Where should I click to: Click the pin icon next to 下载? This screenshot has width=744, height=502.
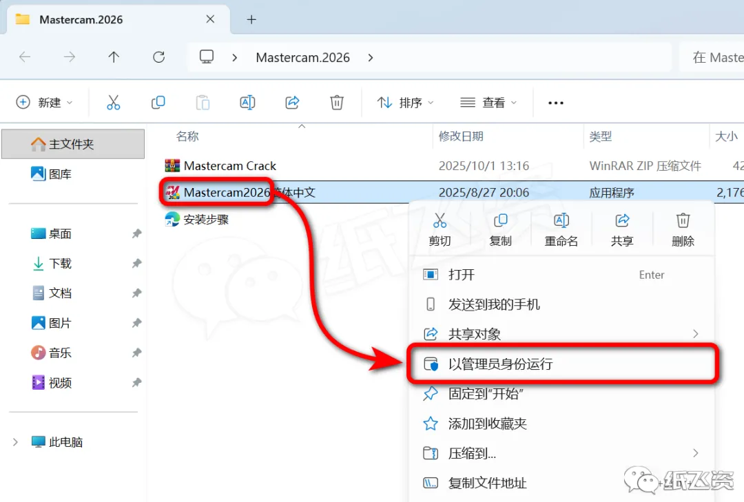click(136, 263)
